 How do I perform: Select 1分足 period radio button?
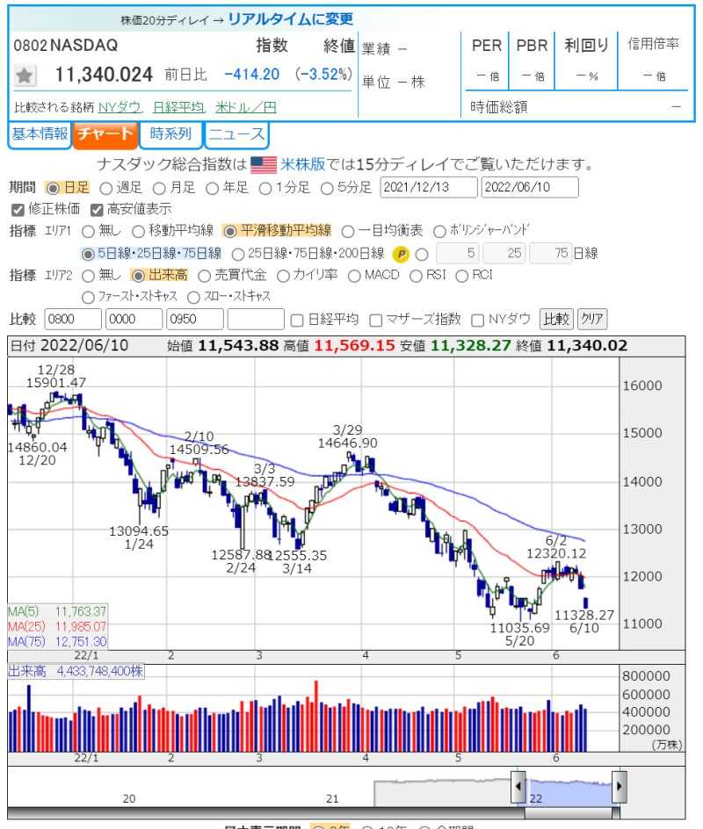(x=265, y=188)
